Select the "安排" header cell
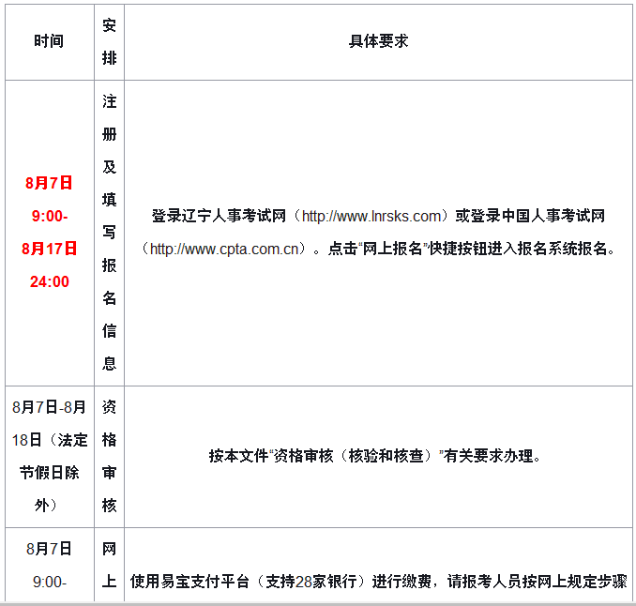Image resolution: width=636 pixels, height=606 pixels. tap(110, 41)
